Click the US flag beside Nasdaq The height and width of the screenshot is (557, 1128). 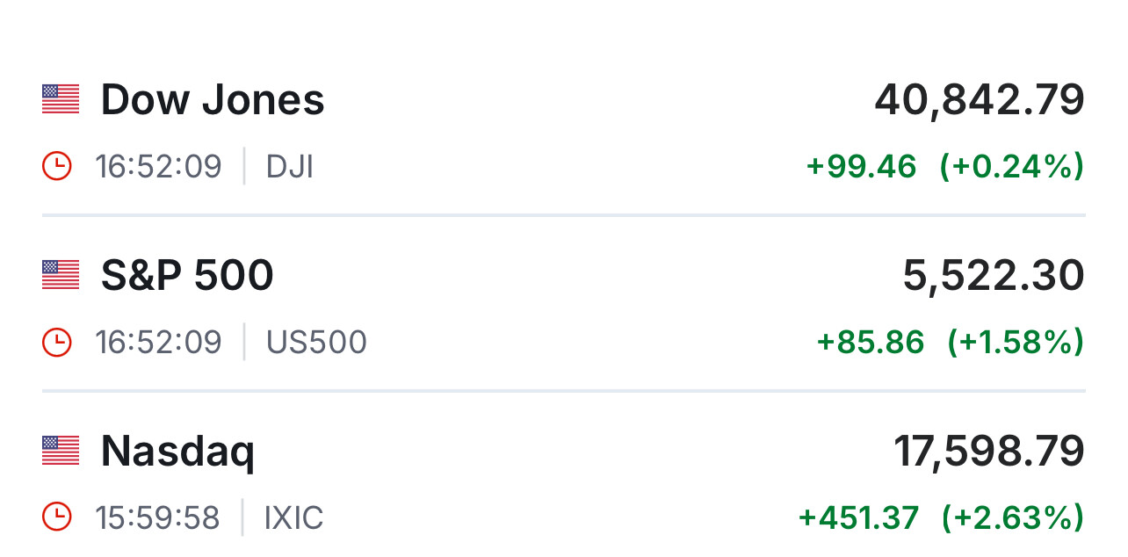click(x=61, y=451)
